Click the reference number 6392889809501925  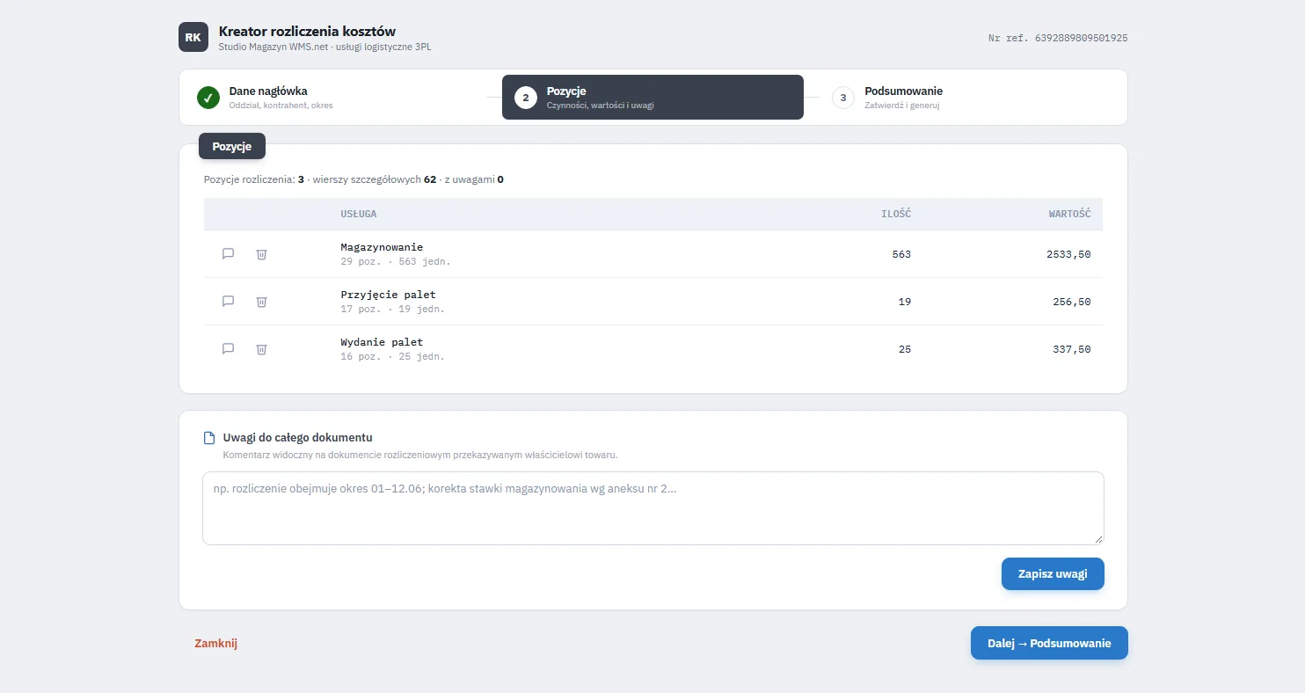click(1082, 39)
